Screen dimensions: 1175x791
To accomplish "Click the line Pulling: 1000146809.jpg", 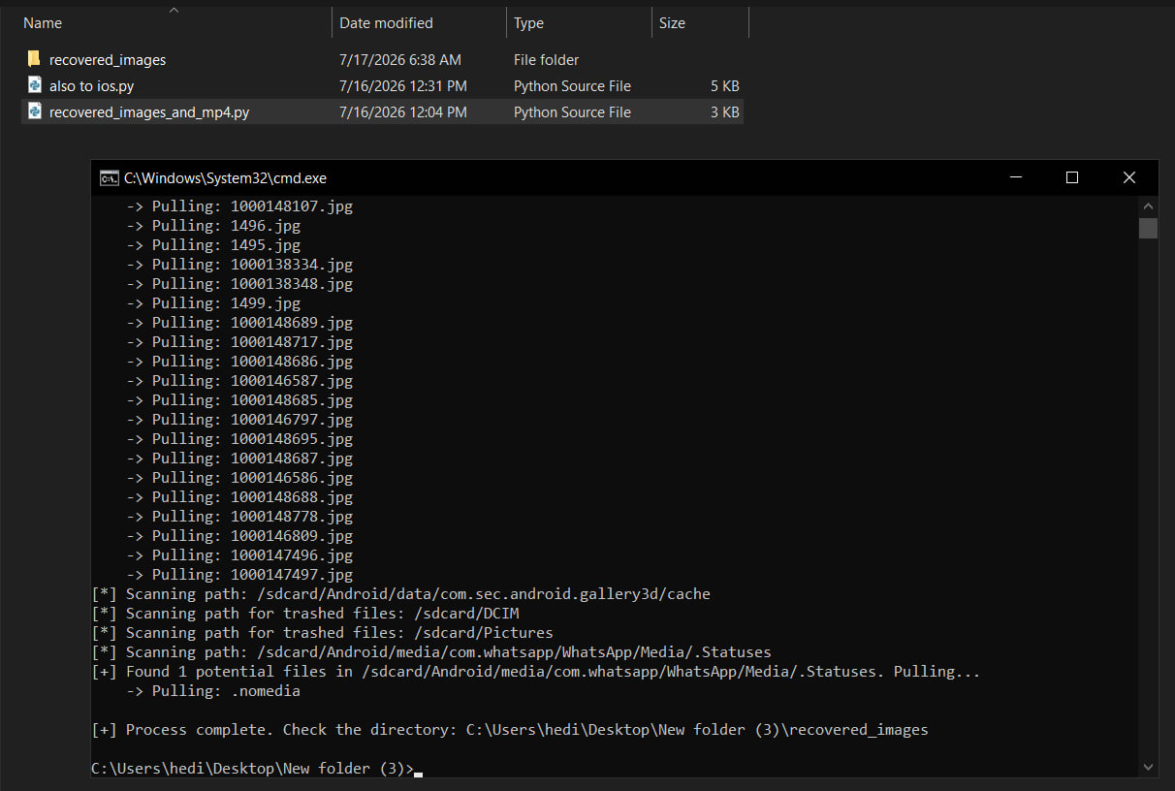I will 239,536.
